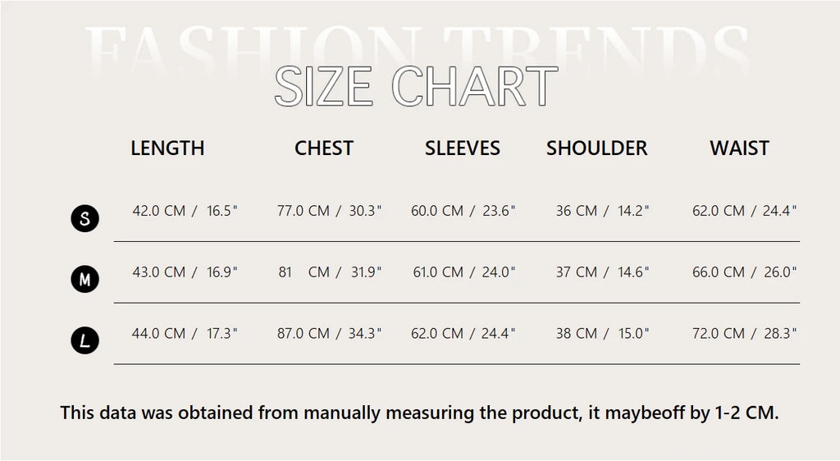Select the LENGTH column header
840x461 pixels.
(x=167, y=148)
